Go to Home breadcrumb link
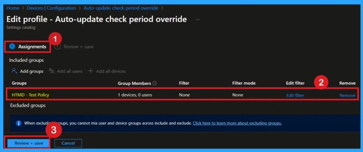Image resolution: width=363 pixels, height=152 pixels. 13,8
